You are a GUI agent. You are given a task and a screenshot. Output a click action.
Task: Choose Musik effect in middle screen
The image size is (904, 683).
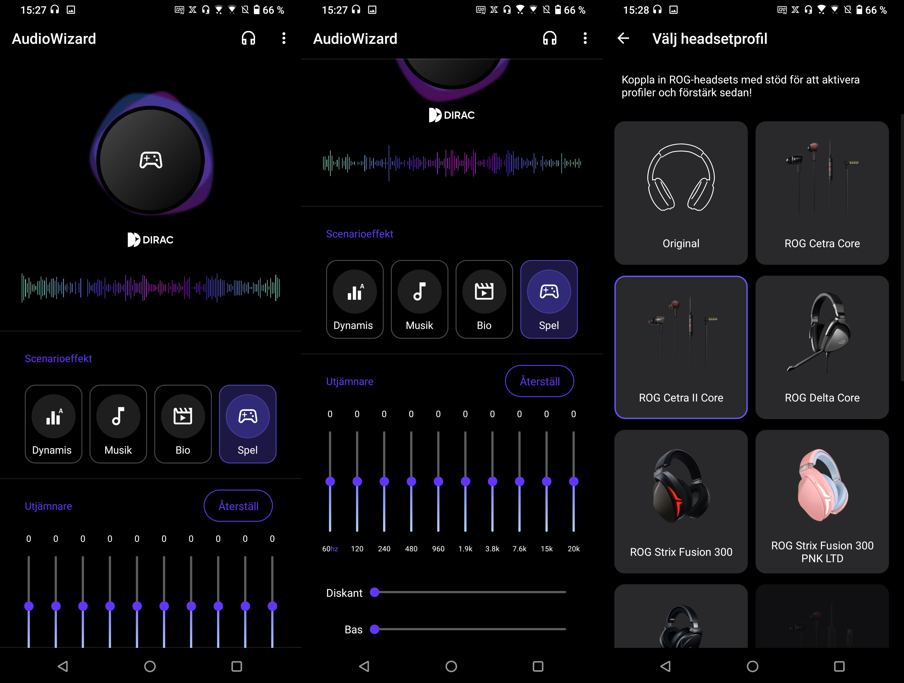pos(419,299)
